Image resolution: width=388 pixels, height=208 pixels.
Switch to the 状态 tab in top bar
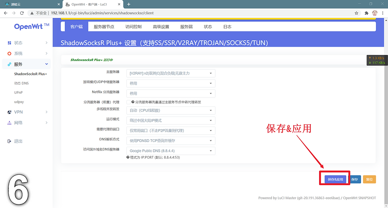pyautogui.click(x=208, y=26)
